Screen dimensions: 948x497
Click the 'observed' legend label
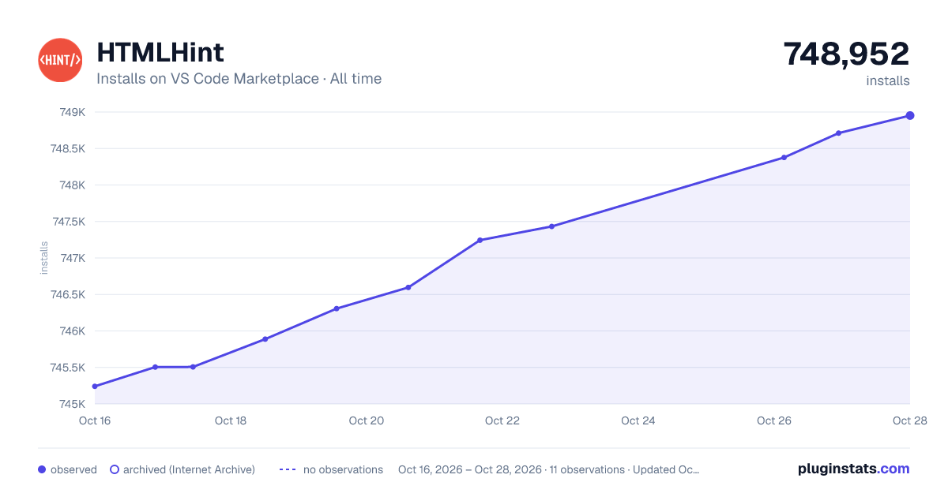click(73, 469)
